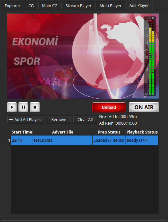Click the Ready (1/7) status cell
The width and height of the screenshot is (168, 222).
coord(142,140)
